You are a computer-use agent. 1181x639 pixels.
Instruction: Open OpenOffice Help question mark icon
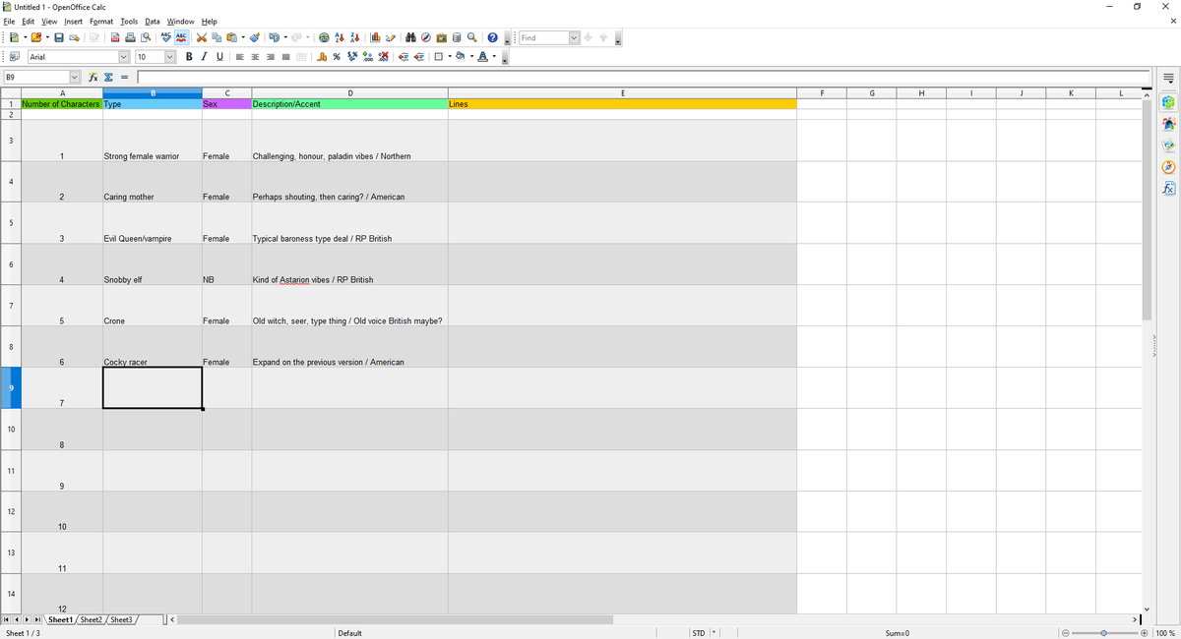point(492,37)
